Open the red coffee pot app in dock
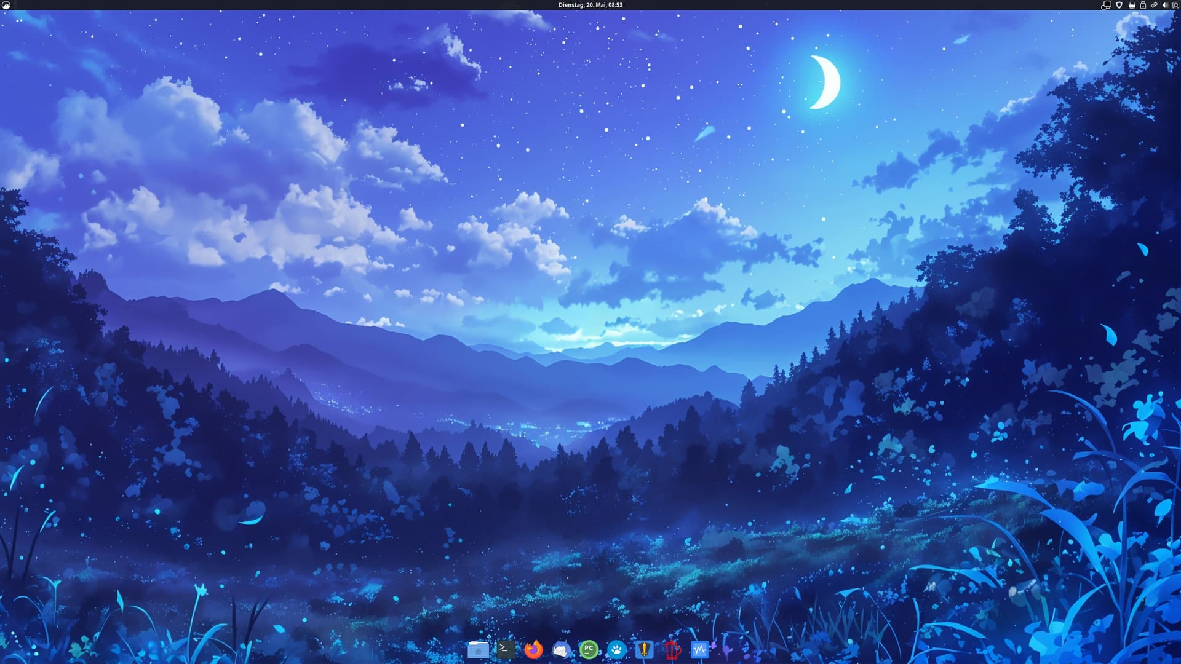The width and height of the screenshot is (1181, 664). pos(672,650)
